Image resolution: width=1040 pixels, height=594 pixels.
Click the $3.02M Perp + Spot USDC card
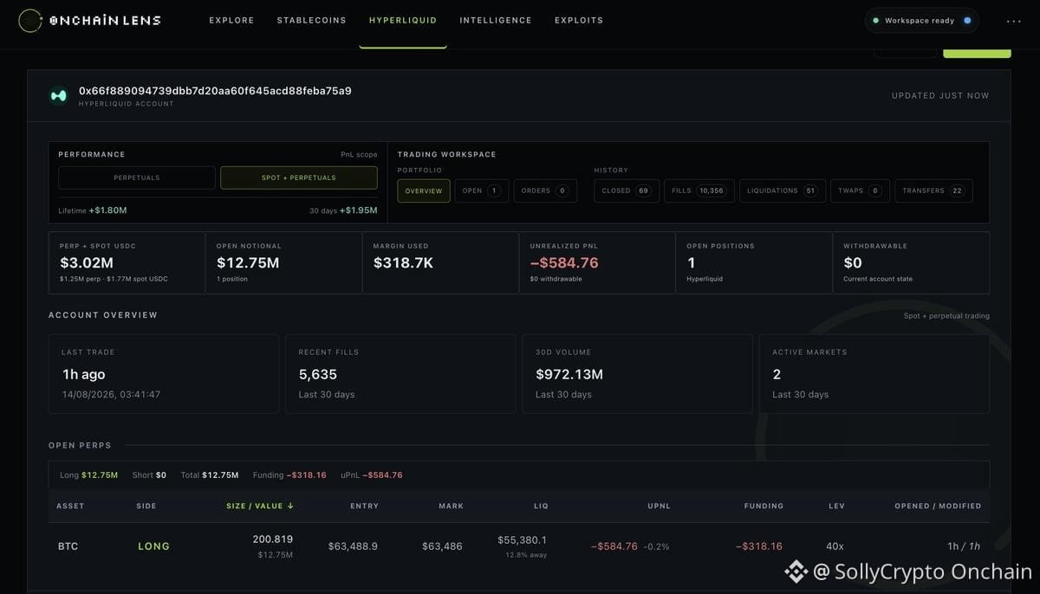click(127, 262)
